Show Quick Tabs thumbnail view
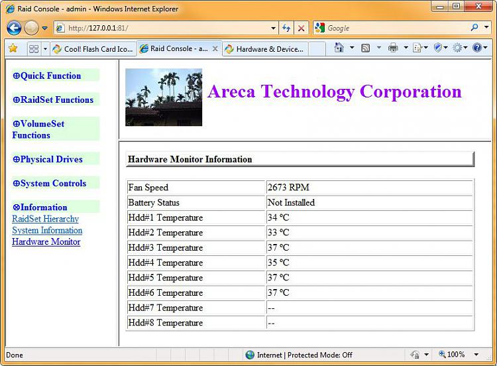The height and width of the screenshot is (366, 497). coord(34,49)
